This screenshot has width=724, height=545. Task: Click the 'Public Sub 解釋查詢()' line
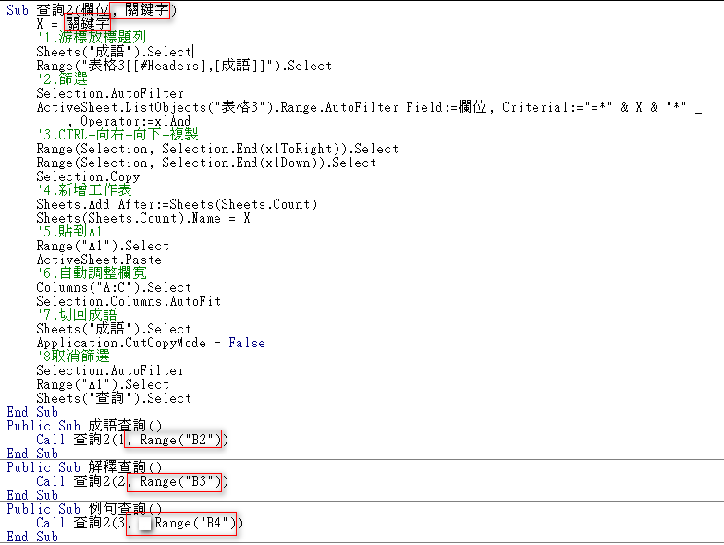(84, 467)
